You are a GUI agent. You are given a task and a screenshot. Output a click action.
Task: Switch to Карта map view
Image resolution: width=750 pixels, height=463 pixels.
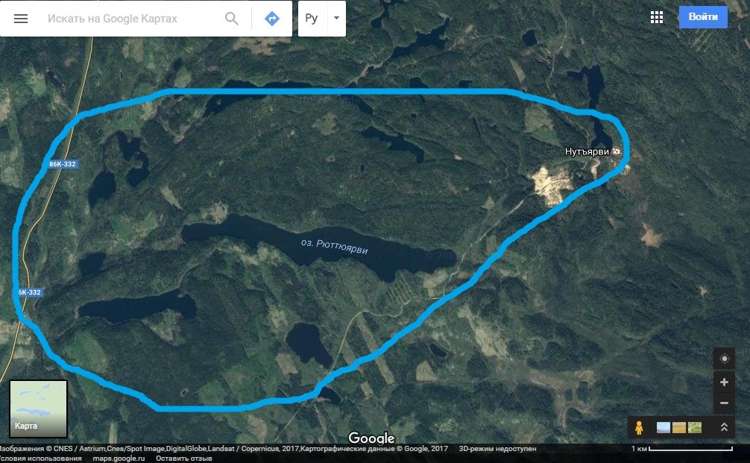click(x=38, y=409)
